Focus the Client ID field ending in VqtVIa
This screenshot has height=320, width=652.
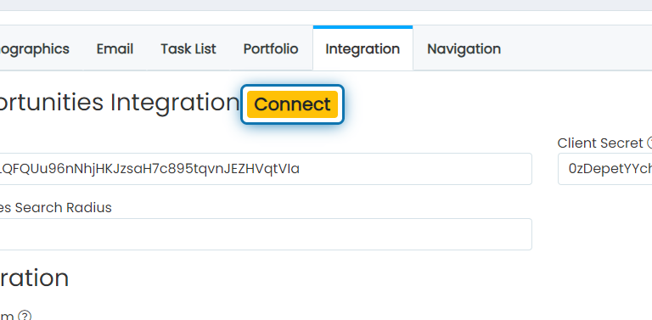tap(266, 169)
